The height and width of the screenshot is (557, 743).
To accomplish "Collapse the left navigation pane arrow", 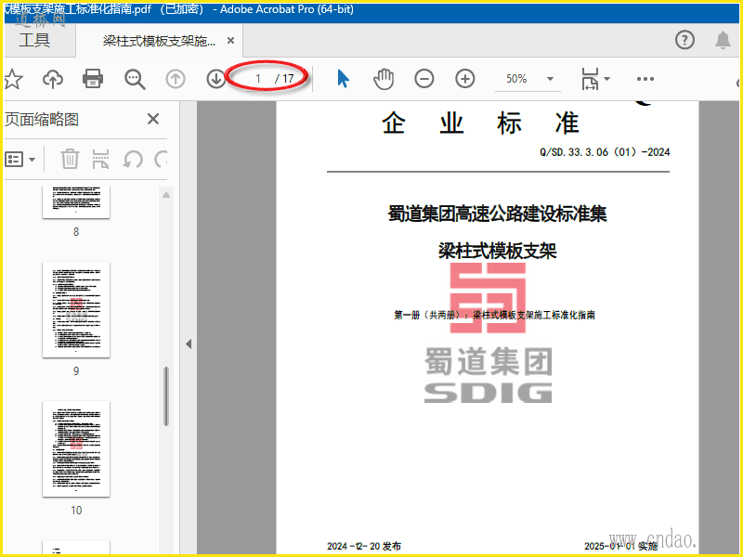I will [189, 343].
